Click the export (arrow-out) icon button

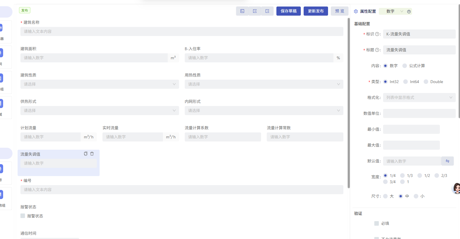pos(267,11)
